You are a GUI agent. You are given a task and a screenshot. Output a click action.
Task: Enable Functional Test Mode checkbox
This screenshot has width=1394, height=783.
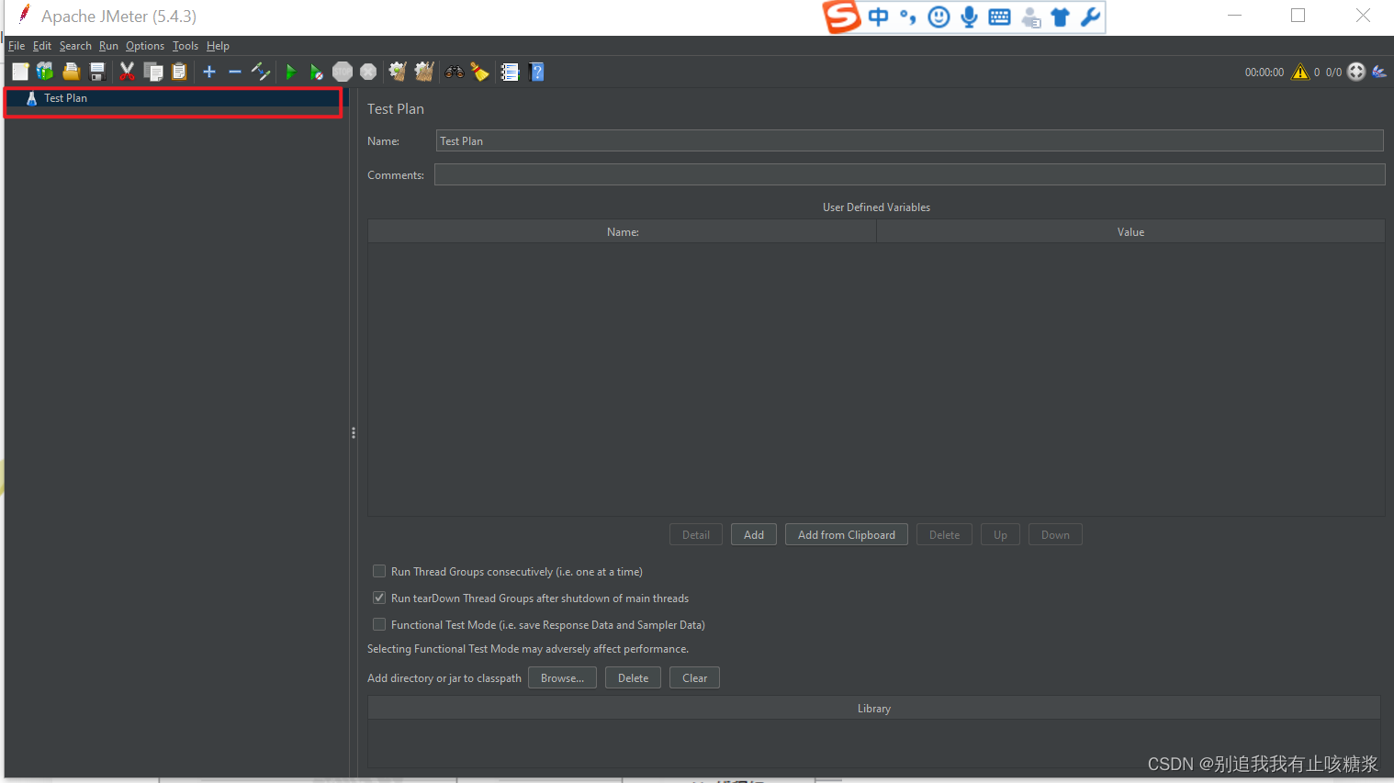tap(379, 624)
